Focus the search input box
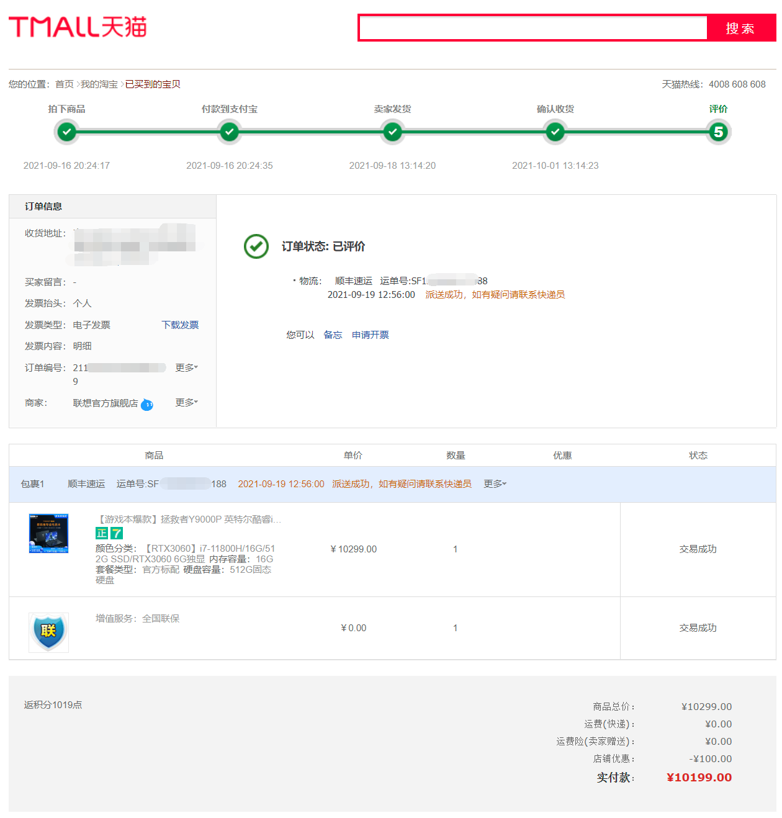This screenshot has width=782, height=818. click(x=533, y=28)
